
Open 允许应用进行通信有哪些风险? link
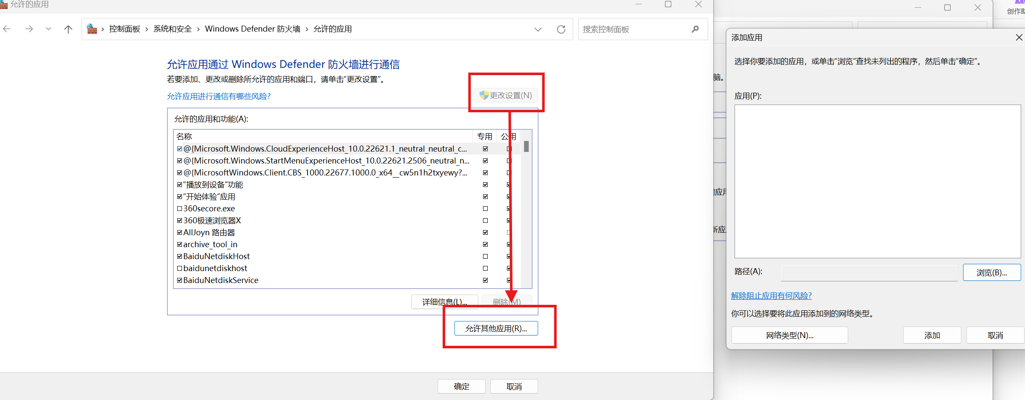pos(219,96)
